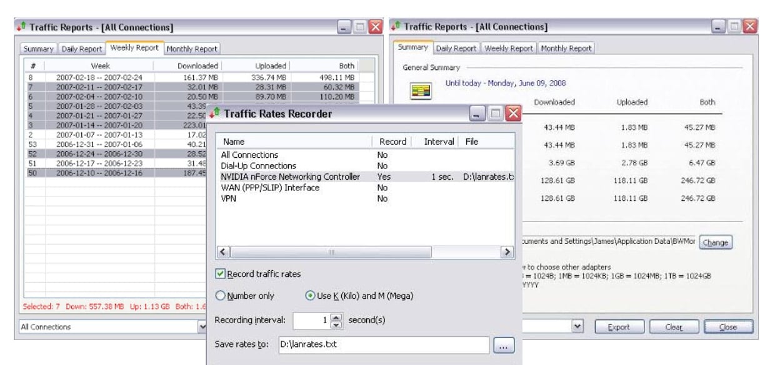Select week 2007-02-18 -- 2007-02-24 row
Image resolution: width=775 pixels, height=365 pixels.
pyautogui.click(x=192, y=77)
